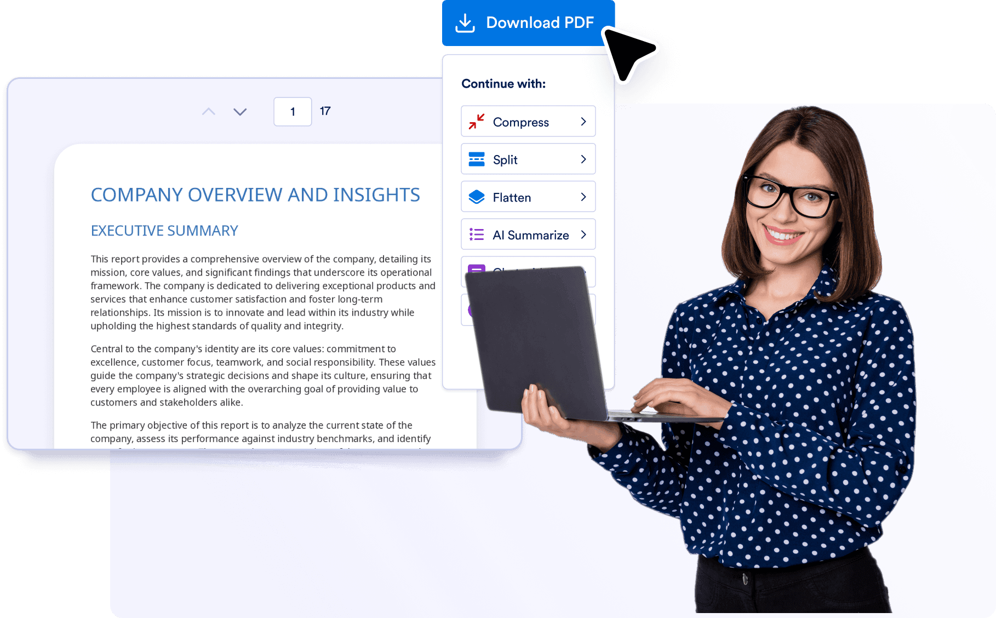
Task: Go to next page using down arrow
Action: pos(239,111)
